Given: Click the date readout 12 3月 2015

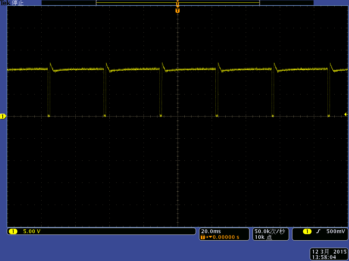Looking at the screenshot, I should point(329,252).
